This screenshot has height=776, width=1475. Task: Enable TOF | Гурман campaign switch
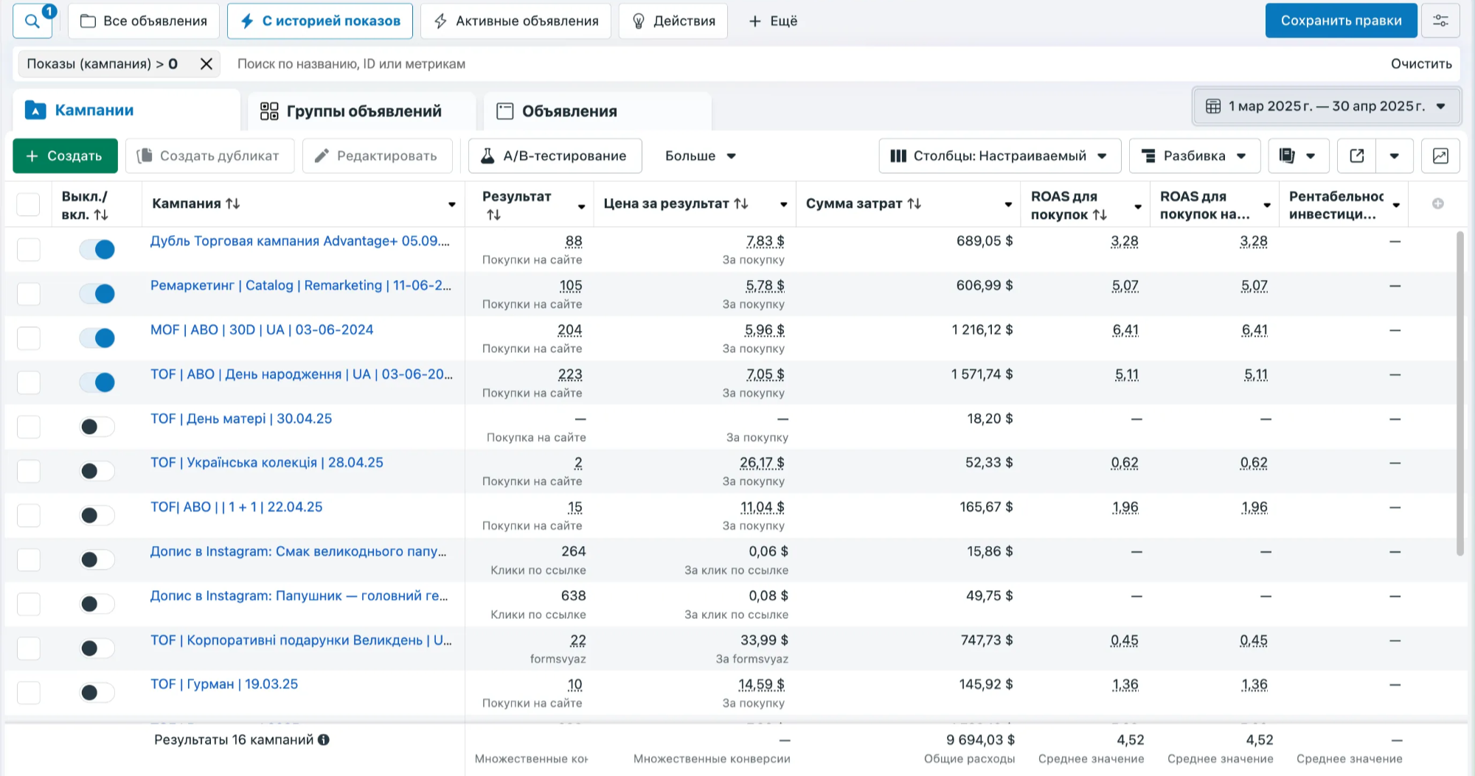tap(97, 693)
